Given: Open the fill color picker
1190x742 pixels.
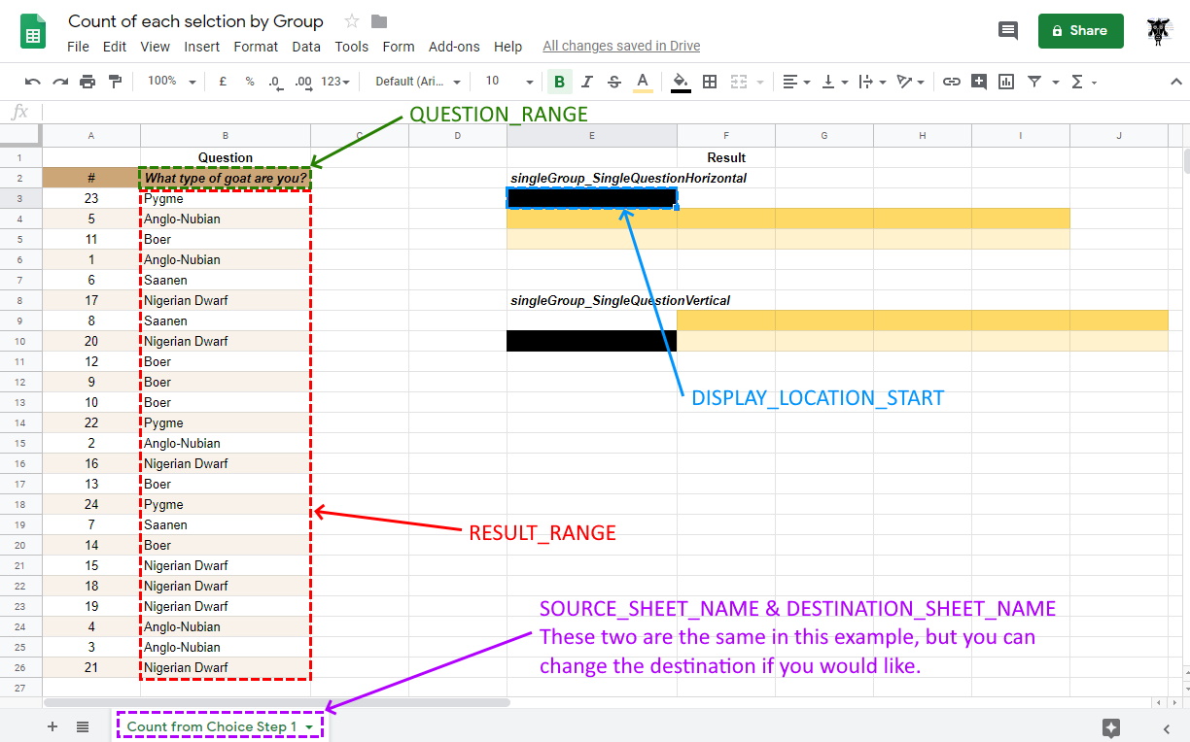Looking at the screenshot, I should pyautogui.click(x=681, y=82).
